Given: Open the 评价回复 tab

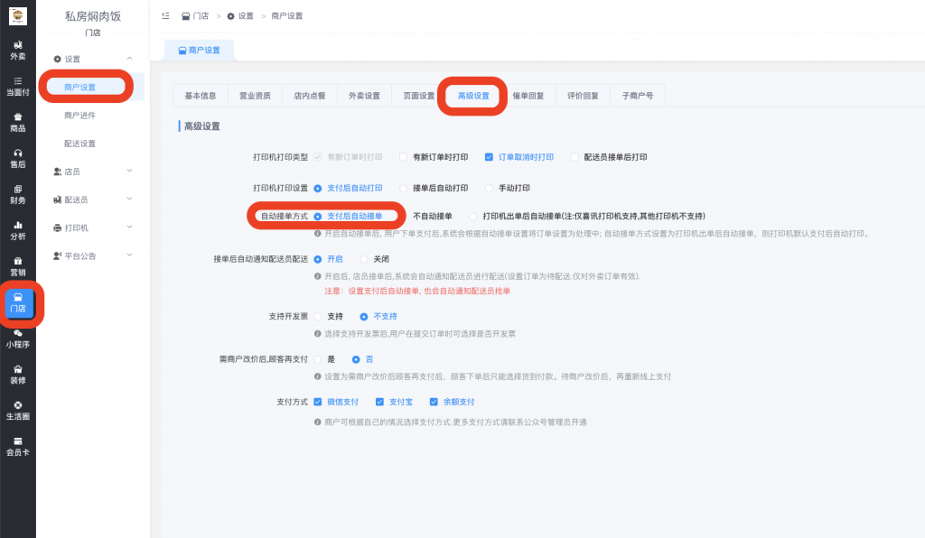Looking at the screenshot, I should coord(582,95).
